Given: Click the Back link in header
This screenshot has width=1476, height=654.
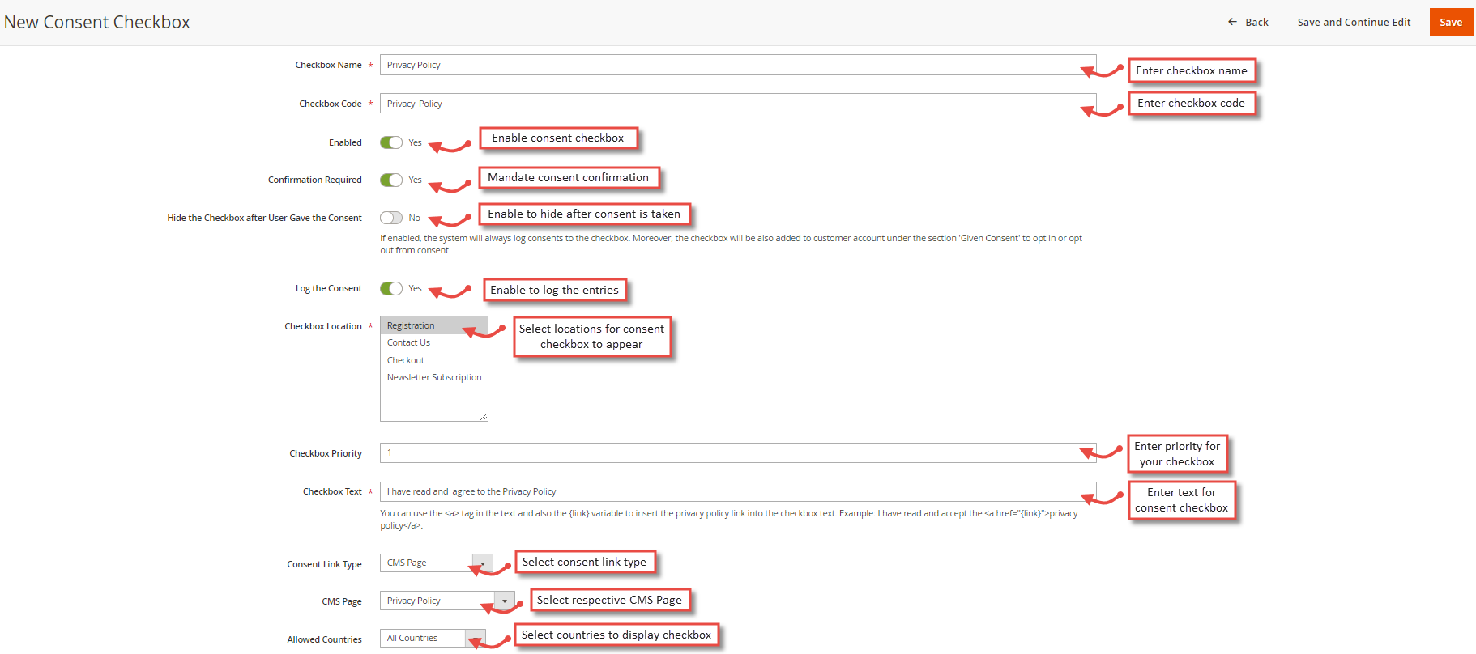Looking at the screenshot, I should coord(1248,22).
